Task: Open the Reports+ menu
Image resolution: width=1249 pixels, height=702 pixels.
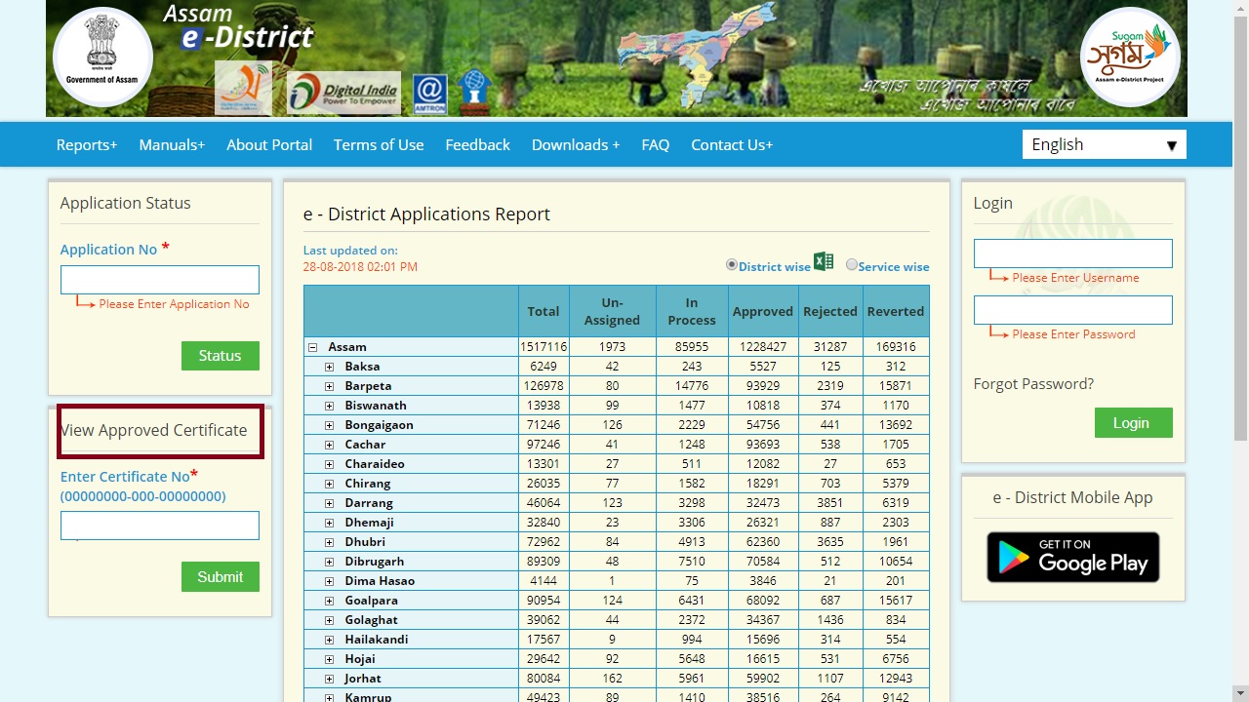Action: pos(87,144)
